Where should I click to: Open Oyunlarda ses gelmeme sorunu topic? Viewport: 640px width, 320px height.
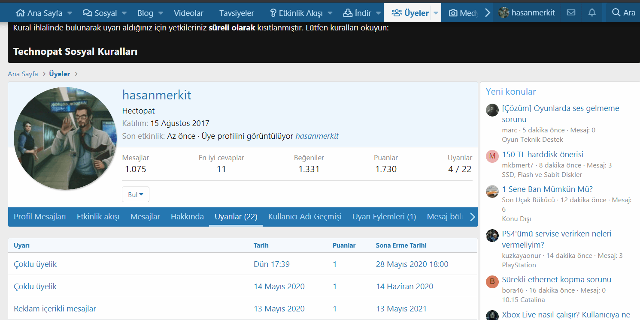[x=561, y=114]
